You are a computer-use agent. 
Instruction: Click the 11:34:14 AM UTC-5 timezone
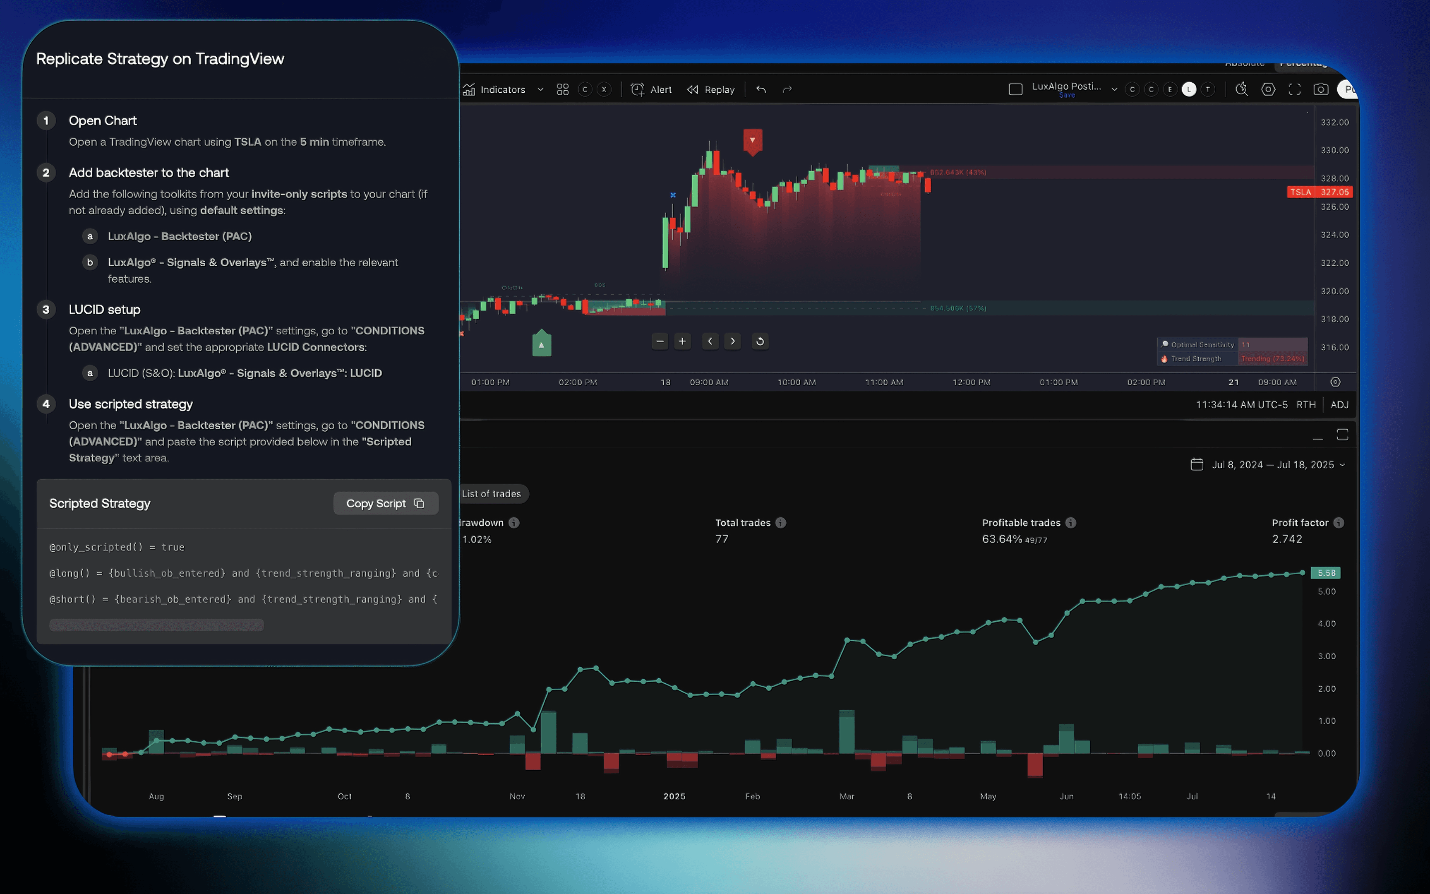(1241, 404)
